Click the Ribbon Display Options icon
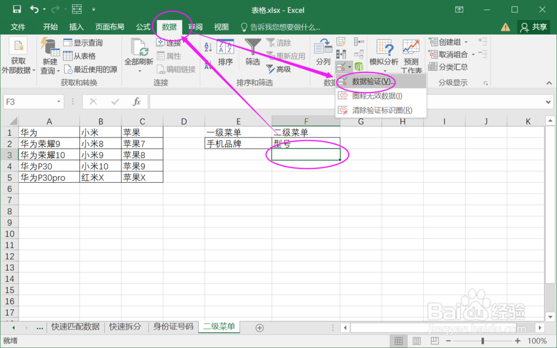 click(x=459, y=10)
